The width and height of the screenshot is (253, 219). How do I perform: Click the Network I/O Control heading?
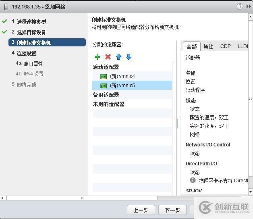208,144
